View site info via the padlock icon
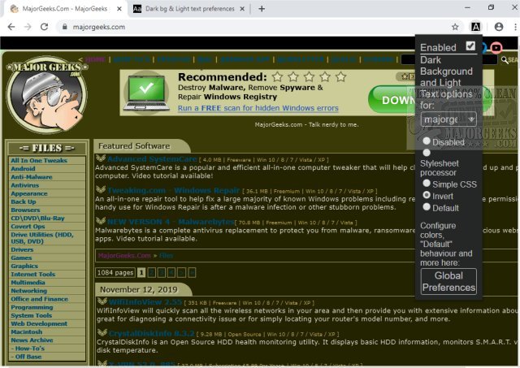The height and width of the screenshot is (368, 520). click(65, 27)
